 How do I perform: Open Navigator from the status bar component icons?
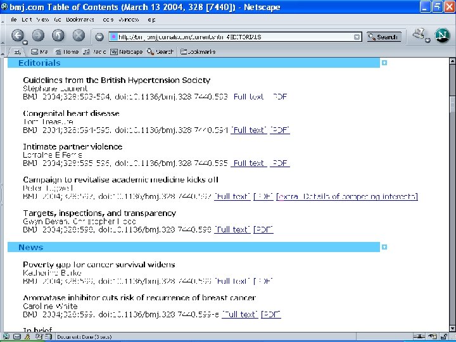click(5, 337)
